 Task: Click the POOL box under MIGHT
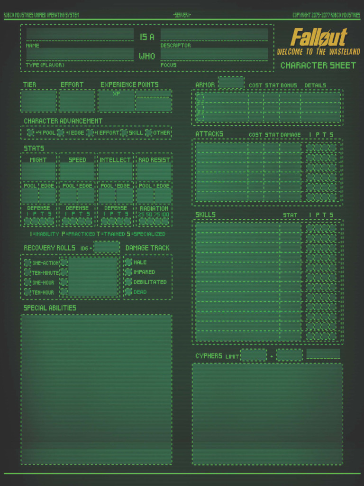pyautogui.click(x=30, y=196)
